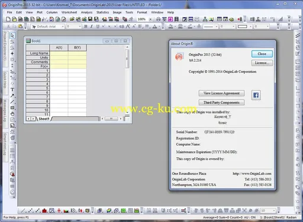This screenshot has width=303, height=222.
Task: Select the Arrow drawing tool
Action: click(12, 96)
